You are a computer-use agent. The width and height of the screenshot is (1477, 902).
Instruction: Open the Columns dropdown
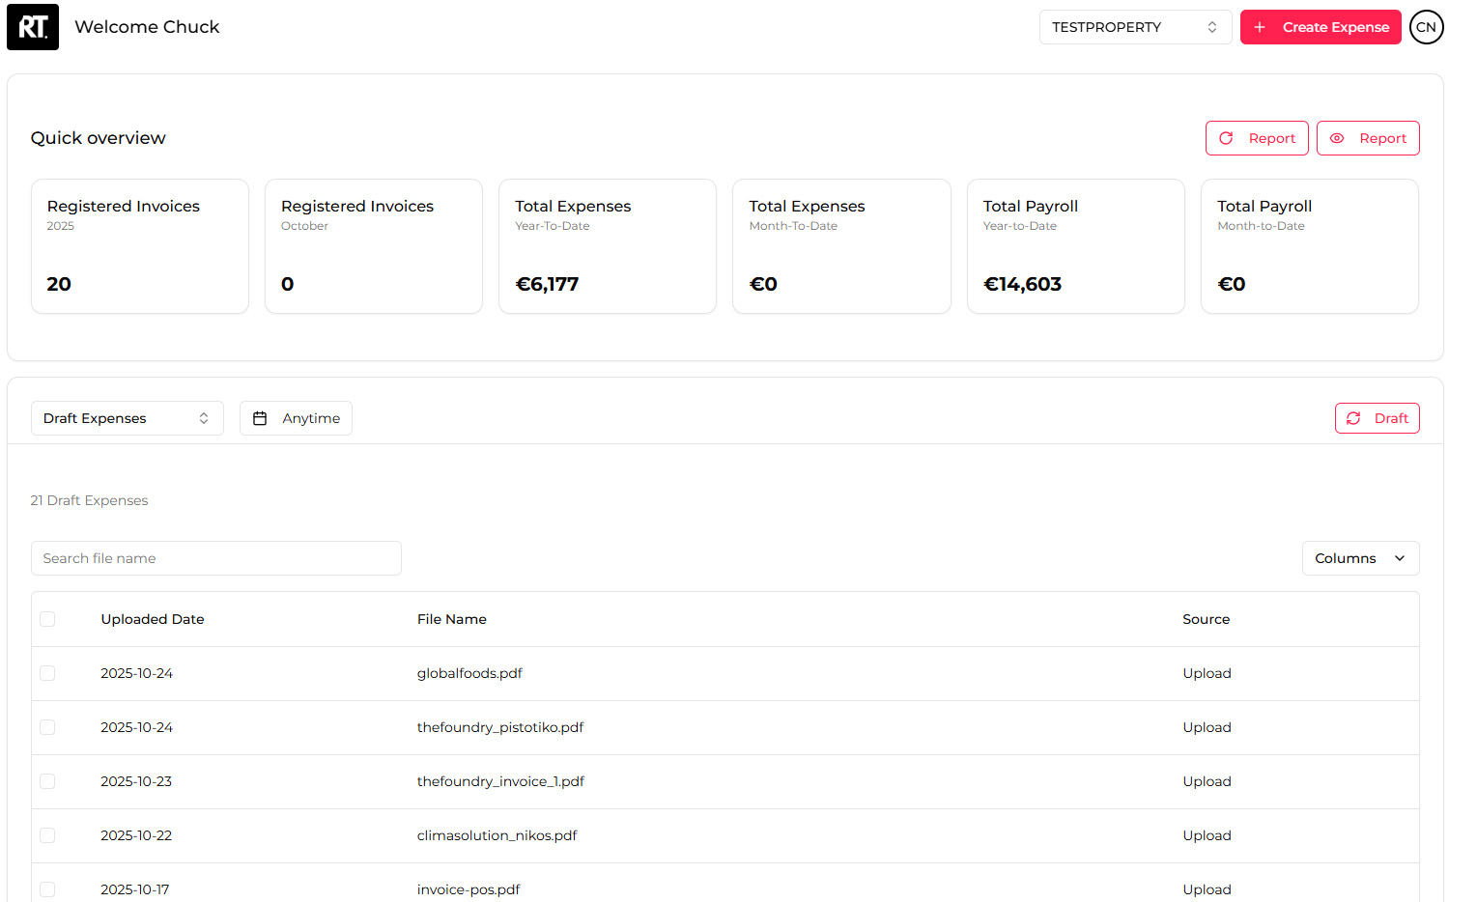tap(1359, 558)
